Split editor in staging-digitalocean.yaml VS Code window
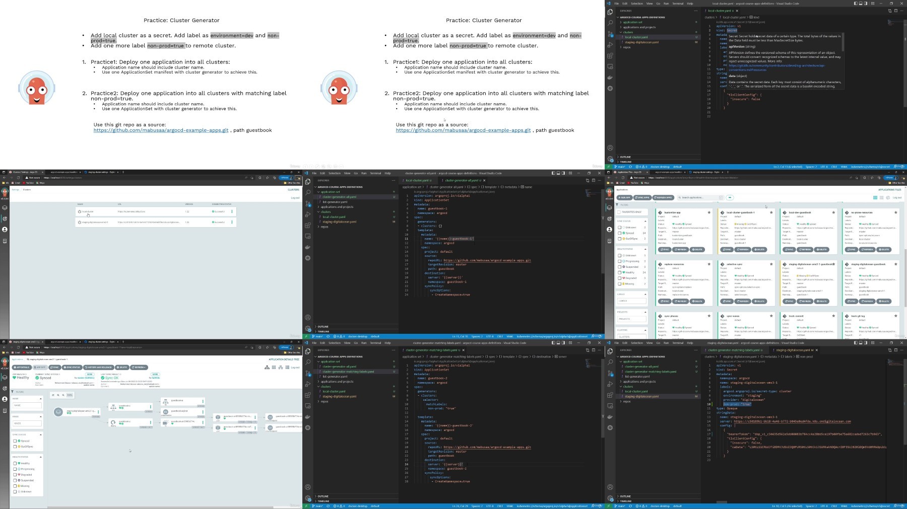 pyautogui.click(x=895, y=350)
